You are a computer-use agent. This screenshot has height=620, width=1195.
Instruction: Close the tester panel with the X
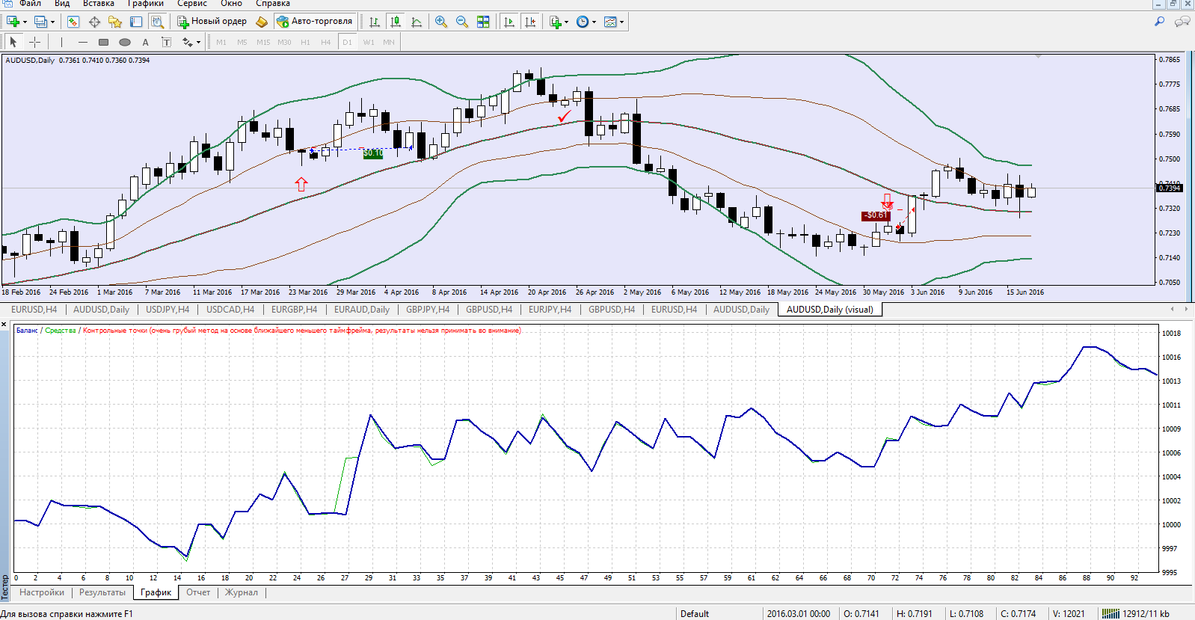(4, 325)
